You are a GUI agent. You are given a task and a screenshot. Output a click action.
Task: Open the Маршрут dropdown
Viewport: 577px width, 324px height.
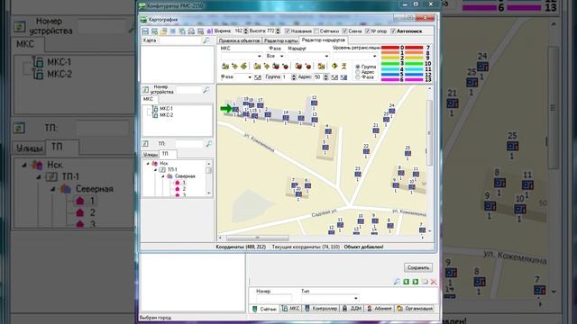(326, 56)
